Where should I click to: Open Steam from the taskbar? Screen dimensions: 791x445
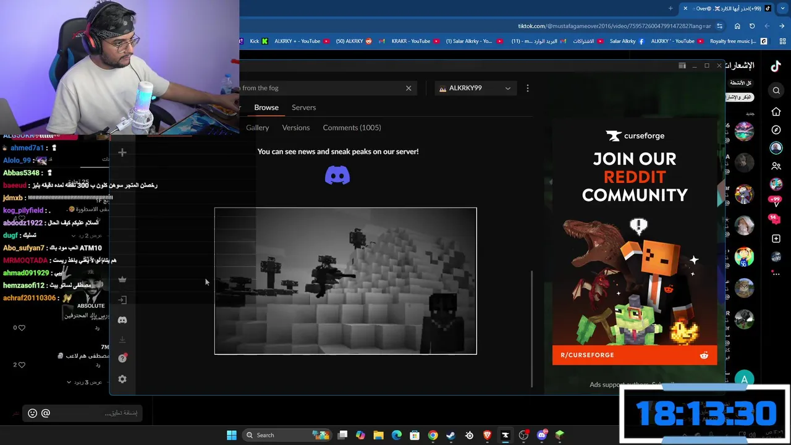[x=450, y=435]
